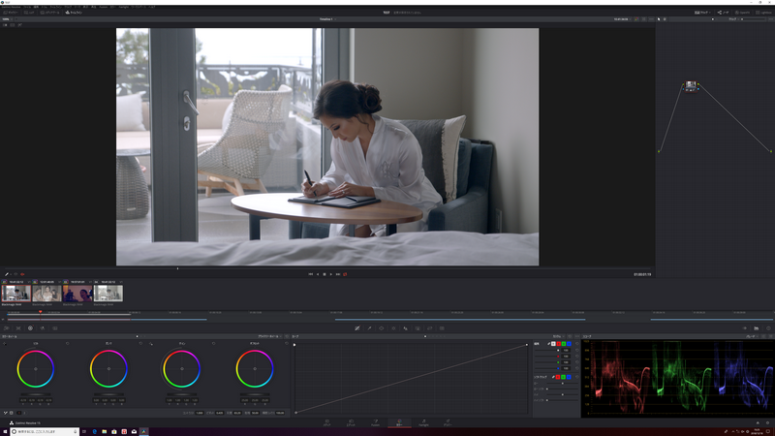Toggle the Media Pool button

[x=50, y=13]
